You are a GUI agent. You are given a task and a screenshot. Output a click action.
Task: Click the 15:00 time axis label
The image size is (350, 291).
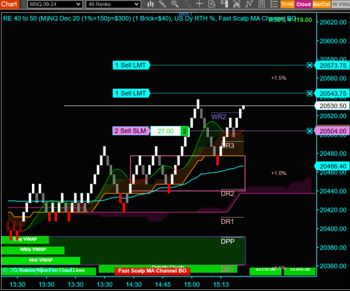click(192, 284)
